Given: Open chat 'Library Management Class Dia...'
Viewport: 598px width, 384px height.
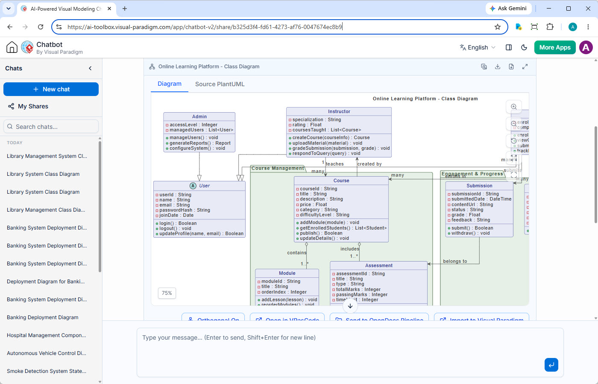Looking at the screenshot, I should tap(46, 210).
